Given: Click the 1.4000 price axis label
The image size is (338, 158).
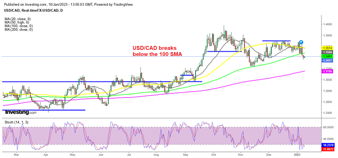Looking at the screenshot, I should point(327,24).
